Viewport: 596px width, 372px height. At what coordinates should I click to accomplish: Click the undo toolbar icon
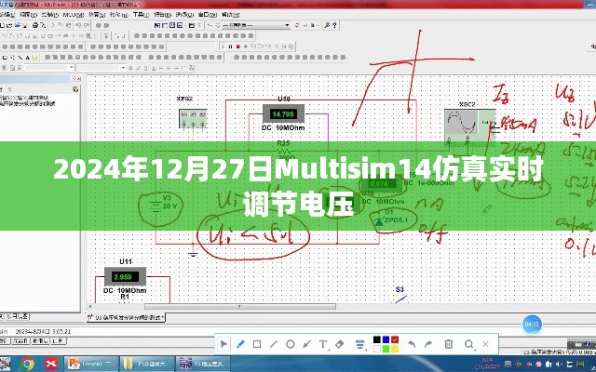click(x=78, y=25)
